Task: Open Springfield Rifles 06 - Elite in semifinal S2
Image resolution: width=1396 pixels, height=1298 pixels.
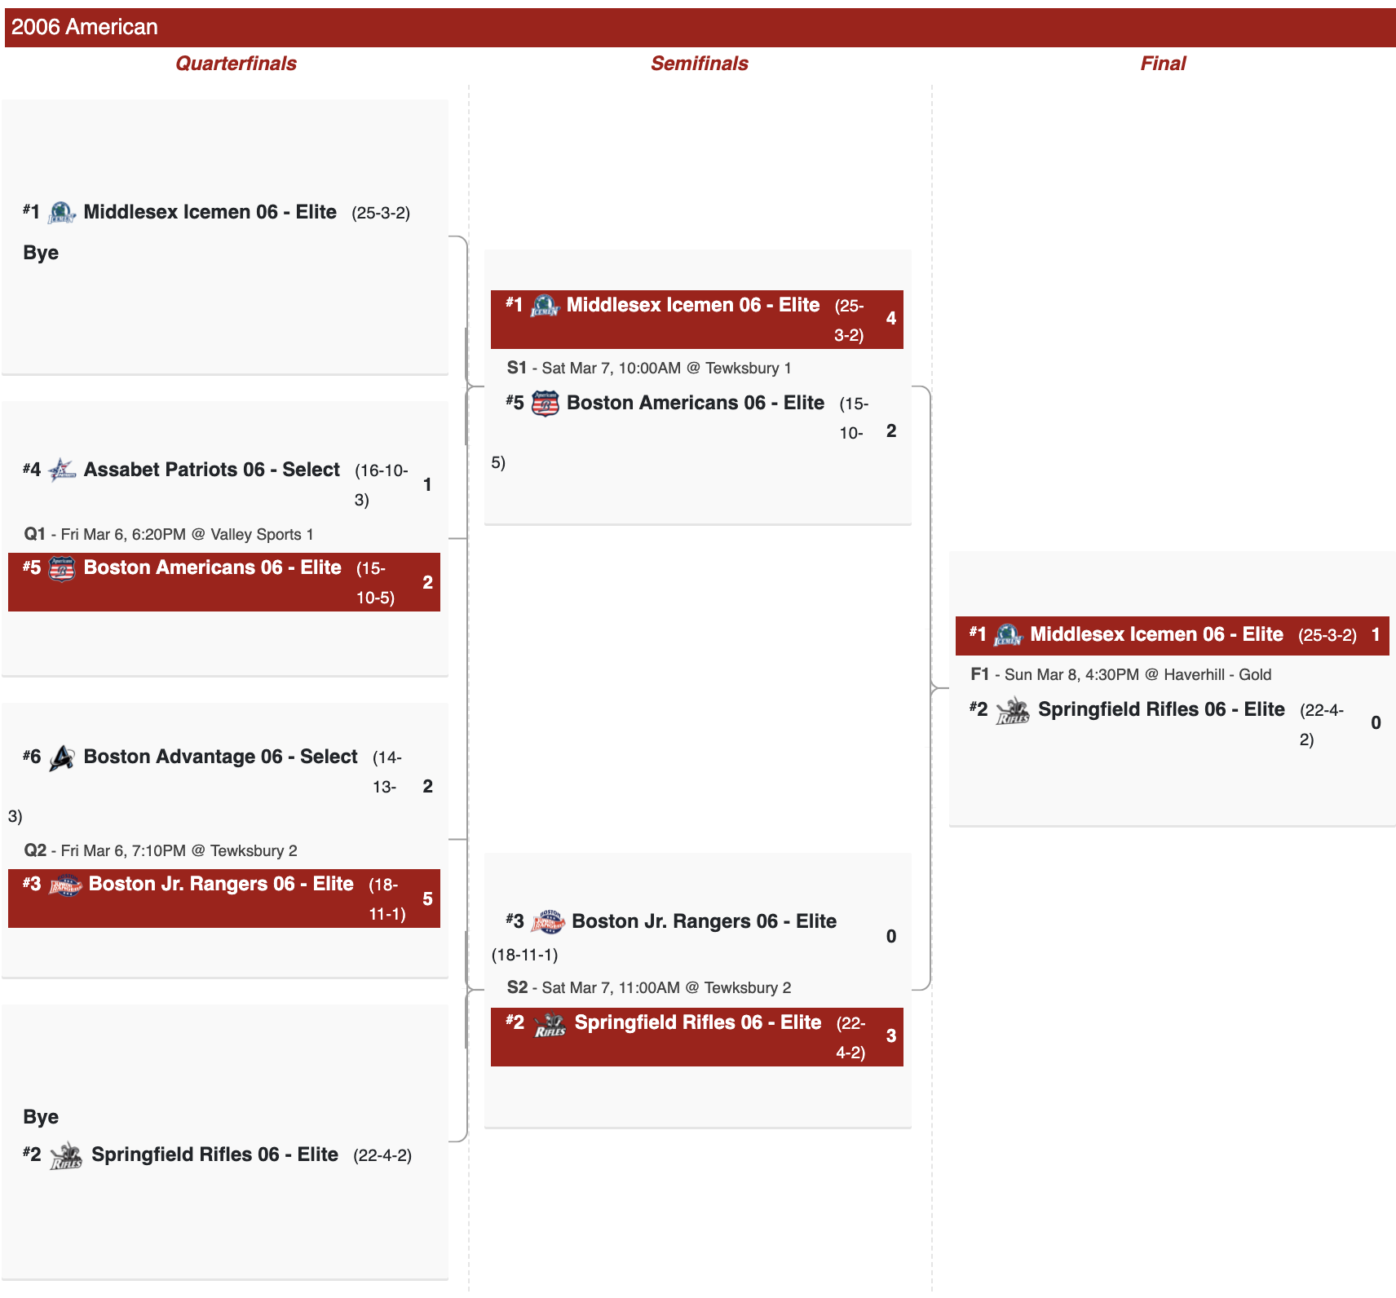Action: point(698,1022)
